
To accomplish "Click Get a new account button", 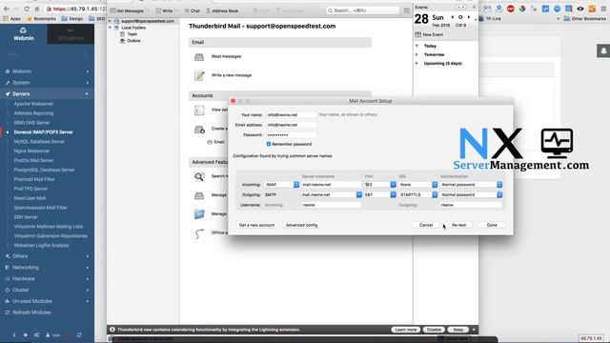I will (x=256, y=225).
